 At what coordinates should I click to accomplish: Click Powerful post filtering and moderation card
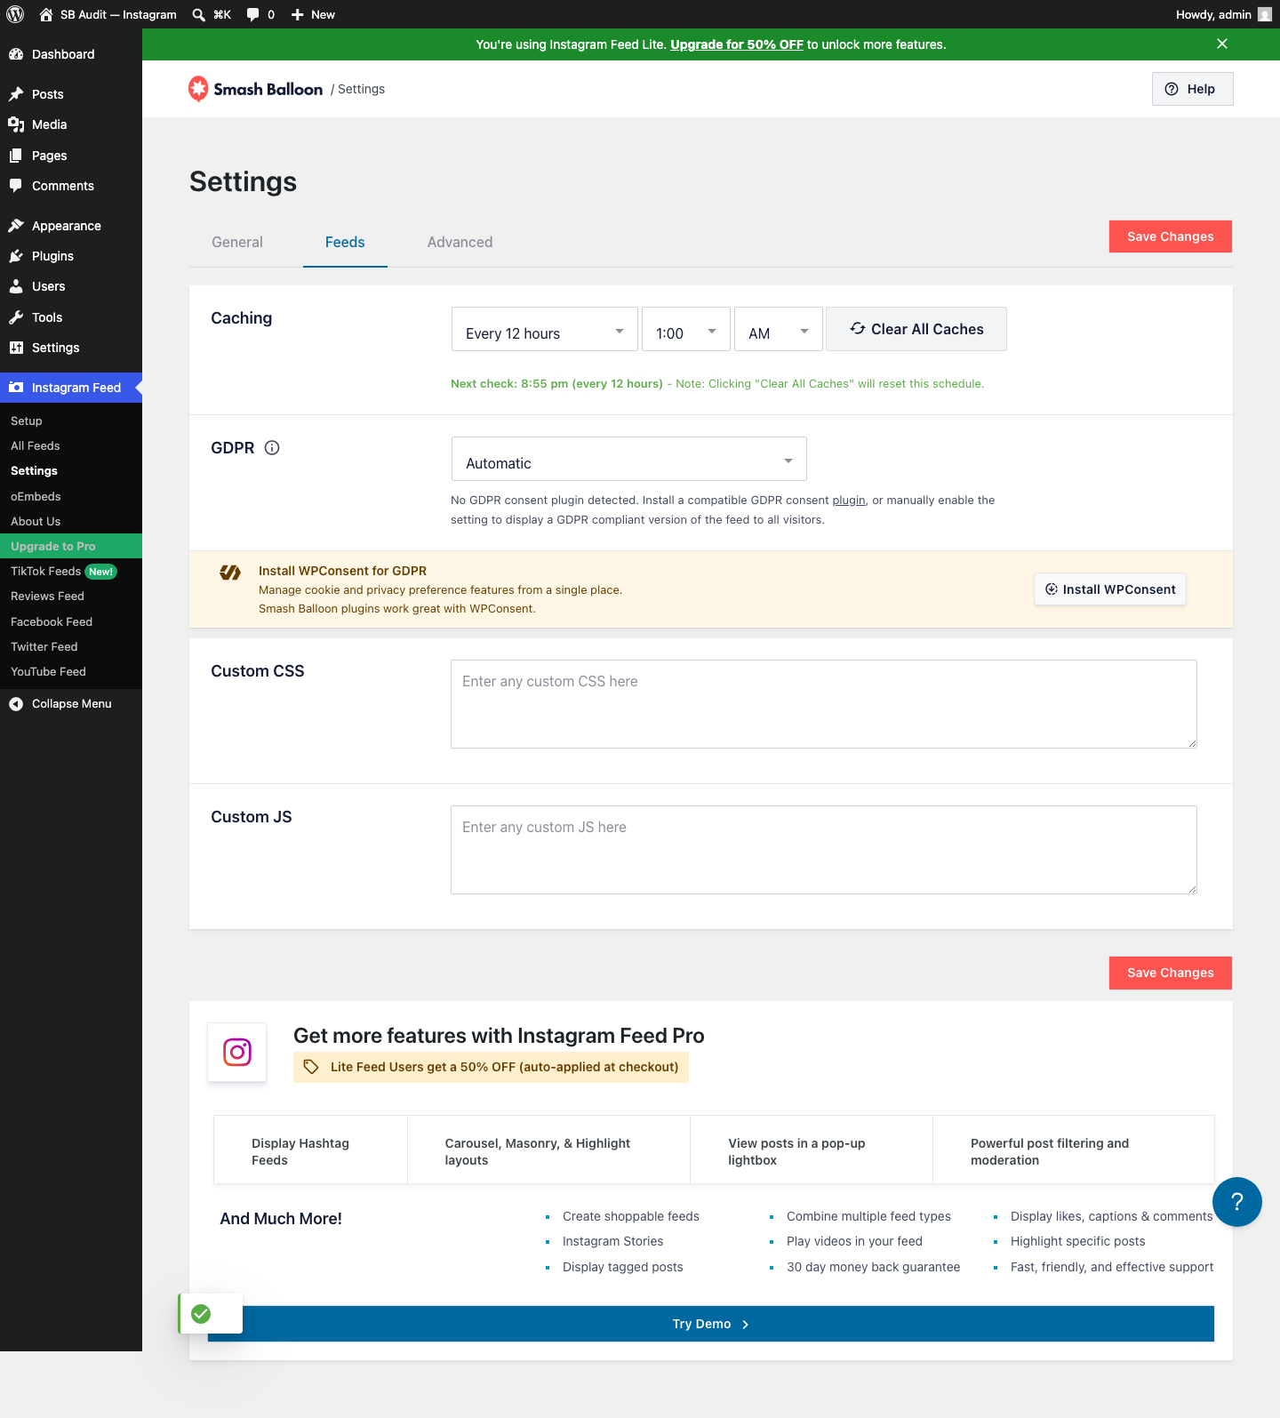1074,1150
